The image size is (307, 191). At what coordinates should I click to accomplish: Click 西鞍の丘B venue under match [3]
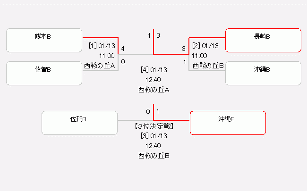point(154,155)
